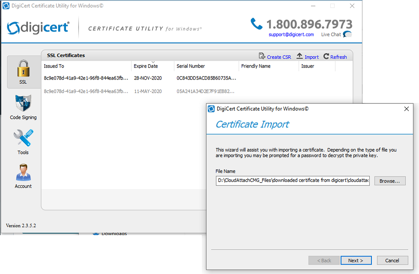Screen dimensions: 419x274
Task: Click serial number 05A241A34D2E7F91EB82...
Action: pyautogui.click(x=205, y=91)
